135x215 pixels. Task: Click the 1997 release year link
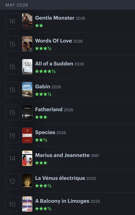[95, 156]
